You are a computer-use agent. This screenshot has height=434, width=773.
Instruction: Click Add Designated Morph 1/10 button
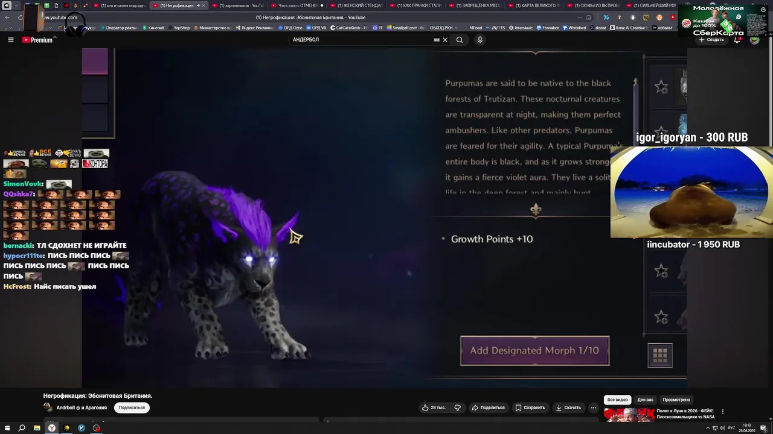coord(535,351)
